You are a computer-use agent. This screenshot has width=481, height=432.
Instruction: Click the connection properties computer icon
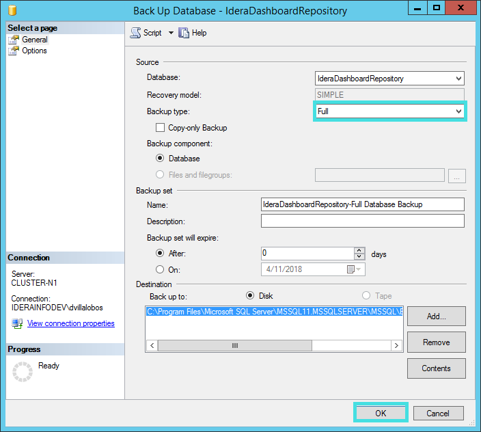[x=17, y=323]
